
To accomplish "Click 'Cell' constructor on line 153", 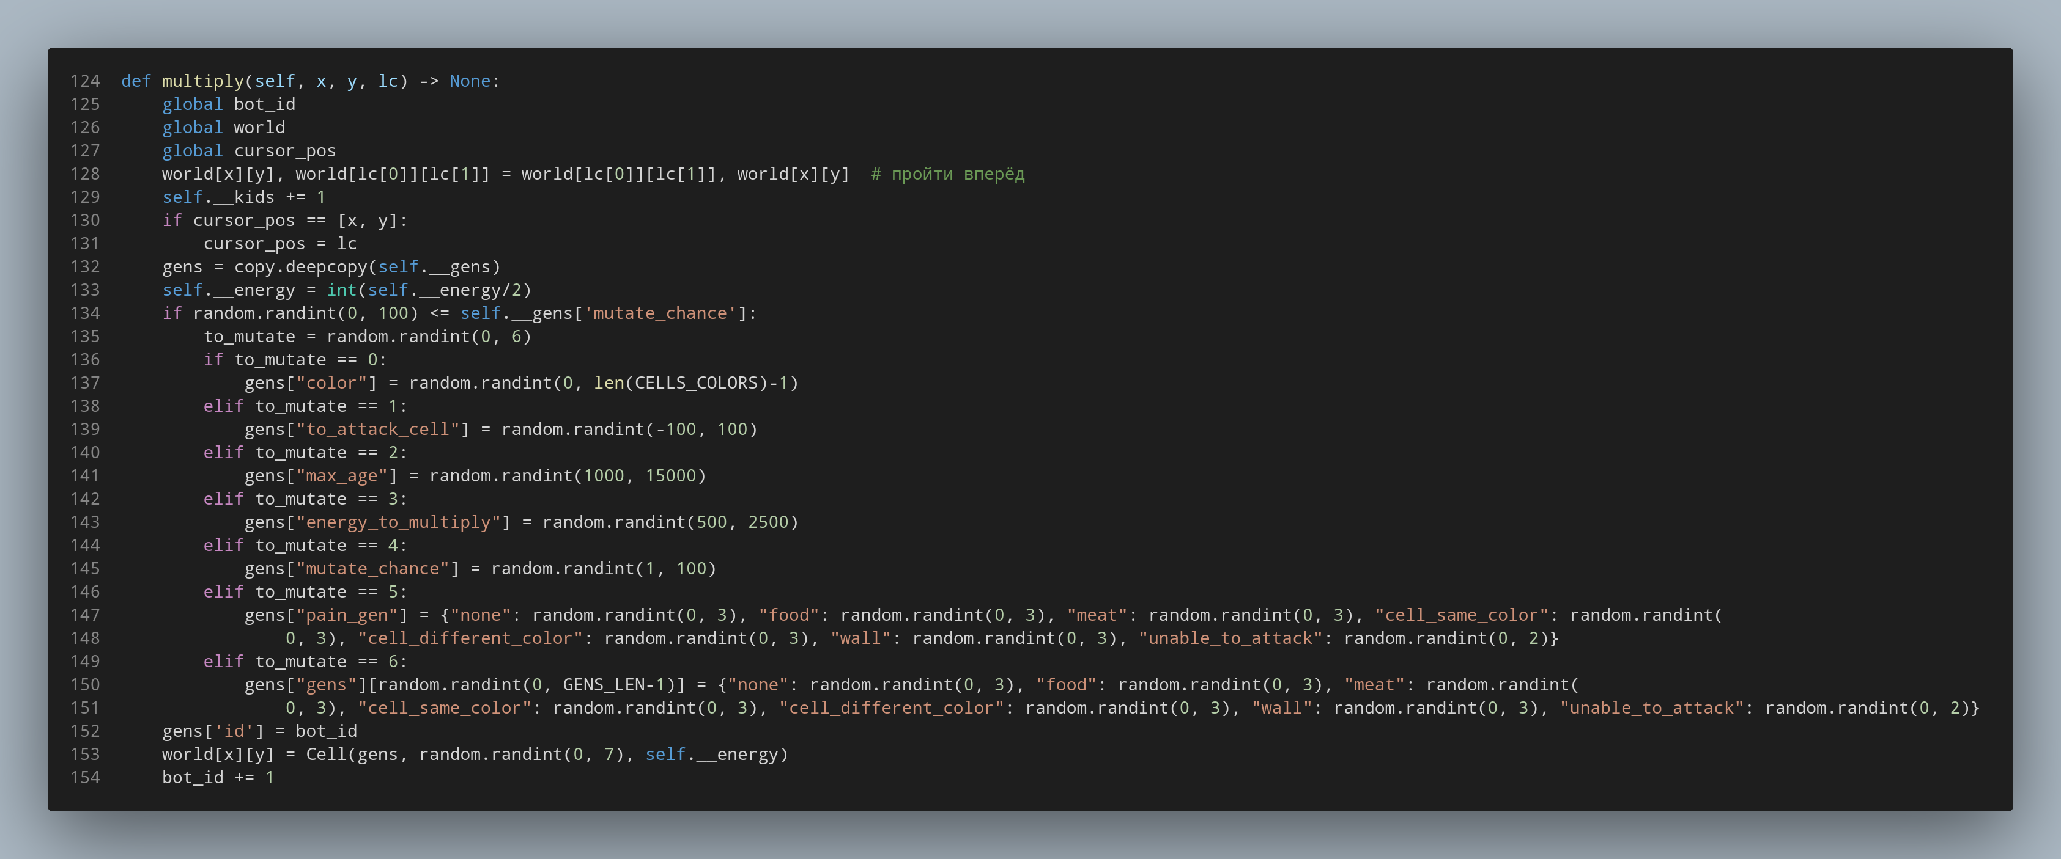I will [327, 755].
